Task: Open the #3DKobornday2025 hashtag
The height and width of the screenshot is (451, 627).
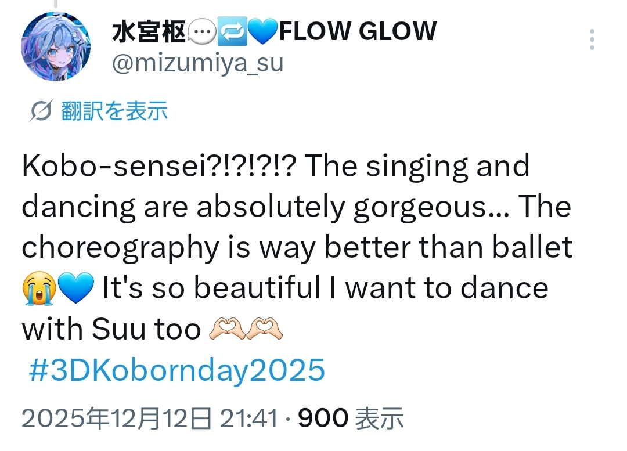Action: point(176,370)
